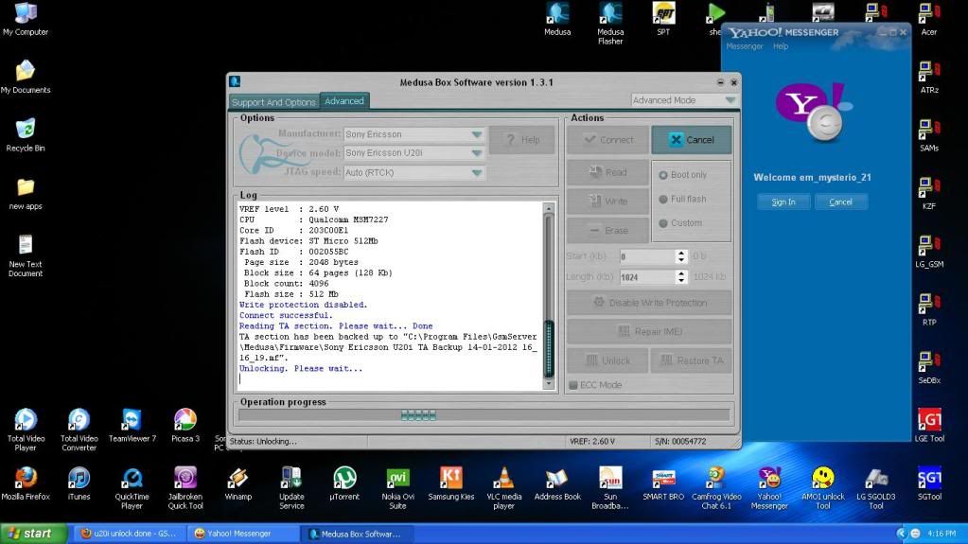Viewport: 968px width, 544px height.
Task: Toggle the ECC Mode checkbox
Action: [x=572, y=385]
